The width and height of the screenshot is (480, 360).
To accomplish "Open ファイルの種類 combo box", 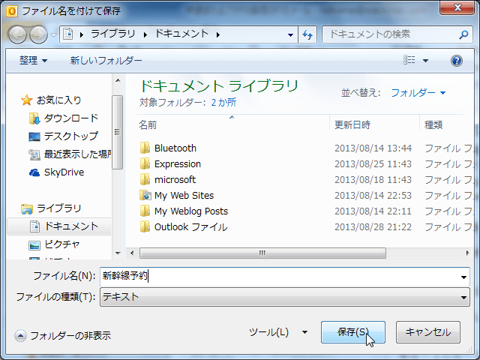I will [x=285, y=297].
